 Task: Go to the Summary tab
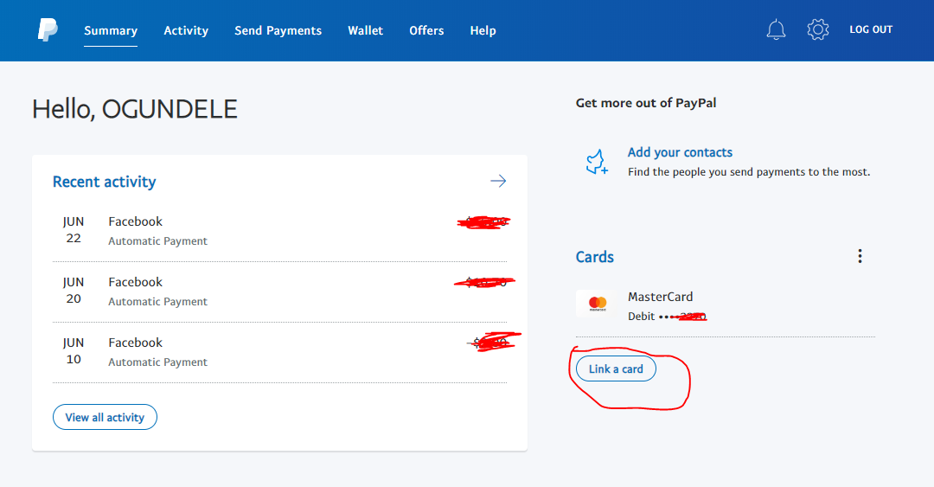[x=111, y=30]
